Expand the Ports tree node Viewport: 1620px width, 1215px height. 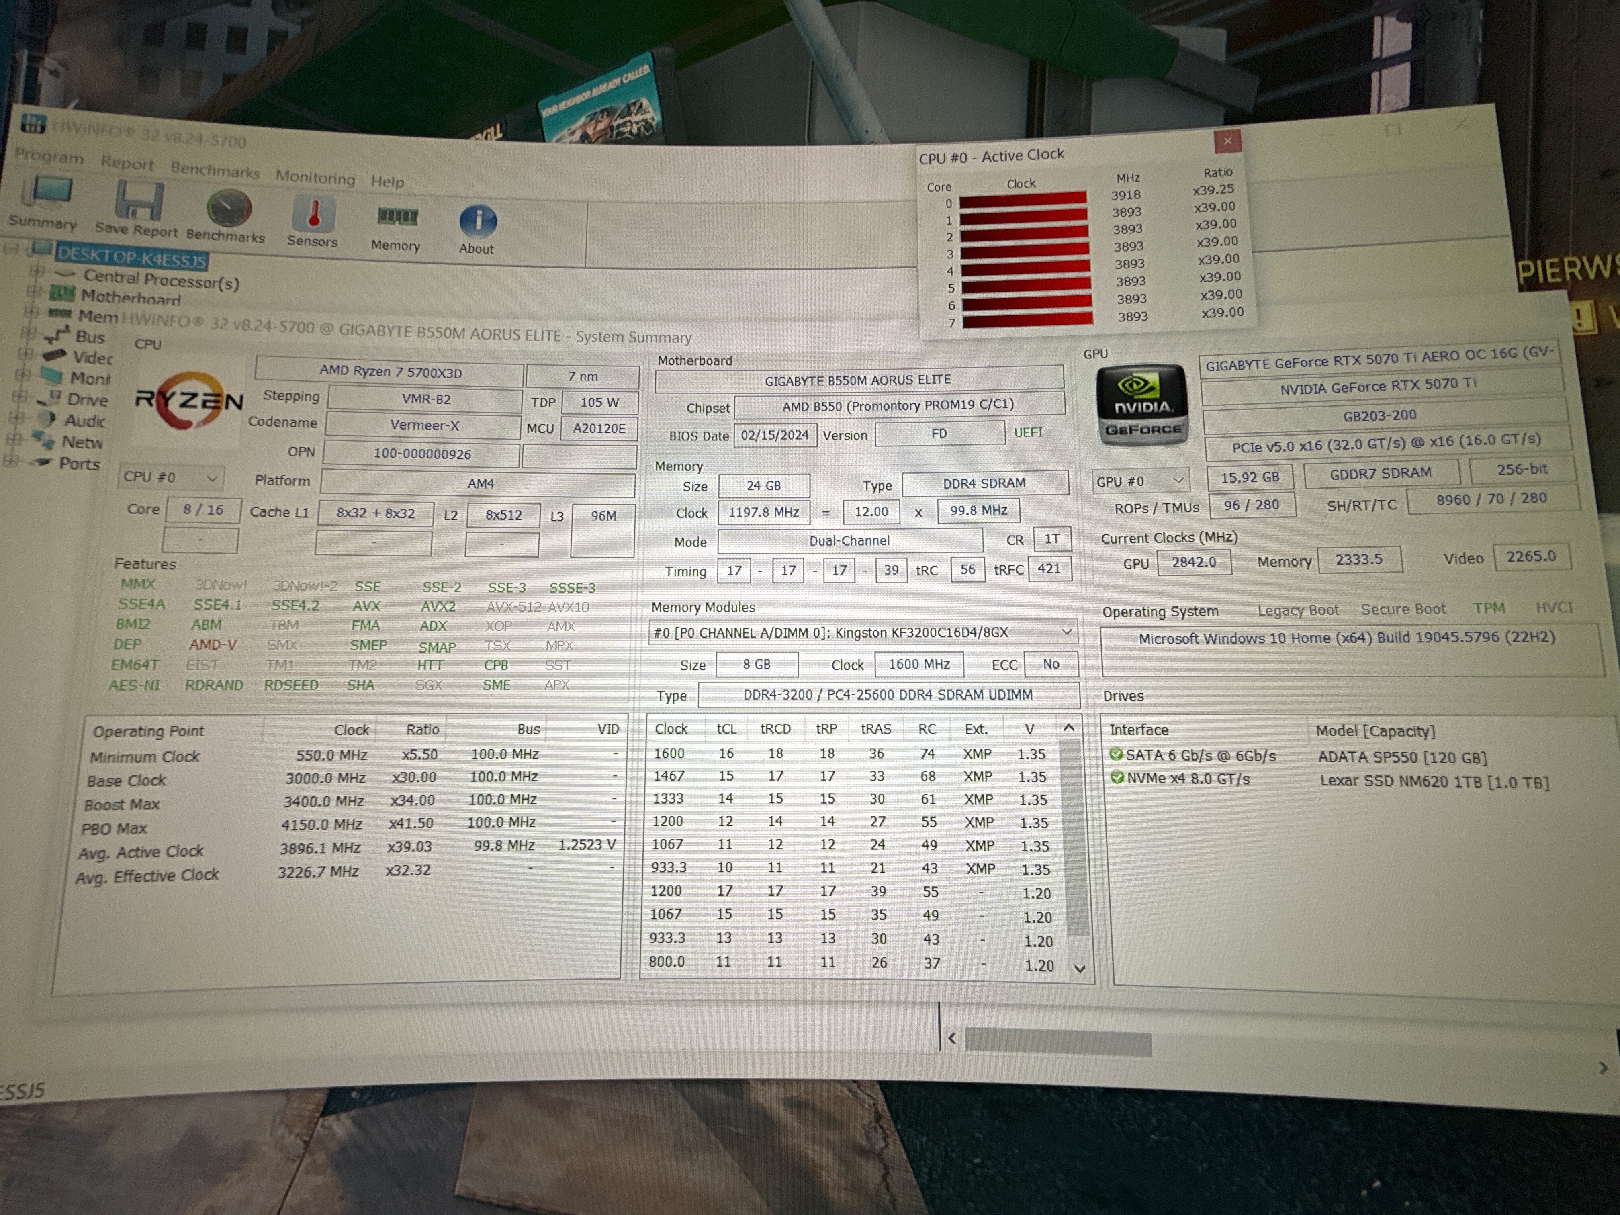pos(11,461)
